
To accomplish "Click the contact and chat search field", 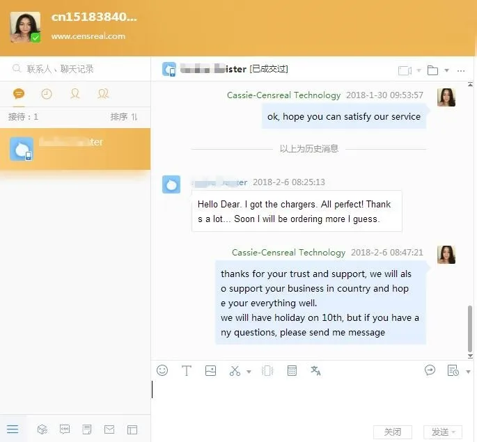I will tap(75, 69).
